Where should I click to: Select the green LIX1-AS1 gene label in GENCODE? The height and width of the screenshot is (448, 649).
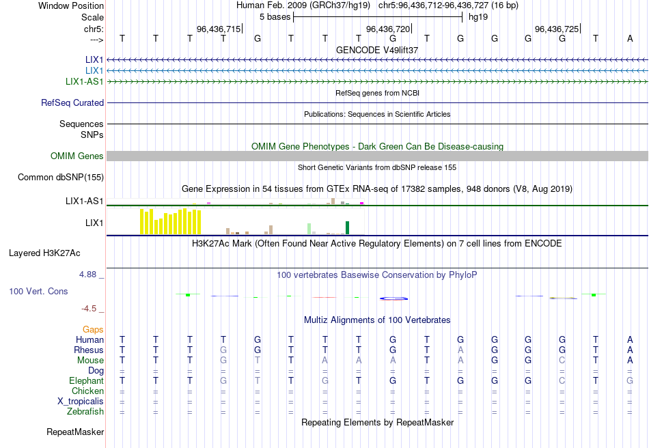tap(85, 81)
